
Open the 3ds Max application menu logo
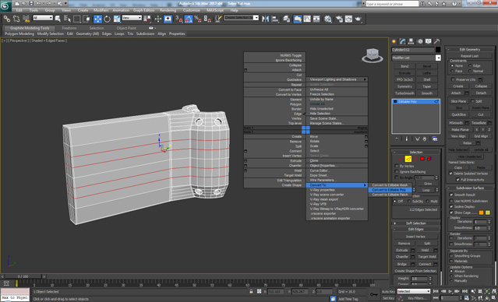5,5
